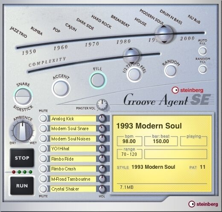
Task: Click the Modern Soul Noises volume knob
Action: point(102,139)
